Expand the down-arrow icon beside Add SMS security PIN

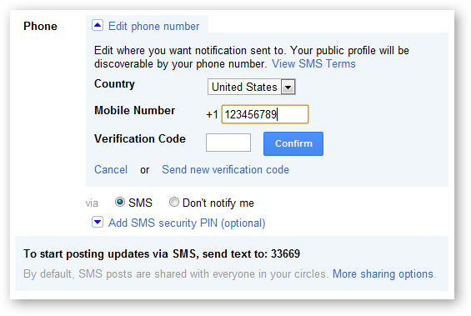coord(98,223)
